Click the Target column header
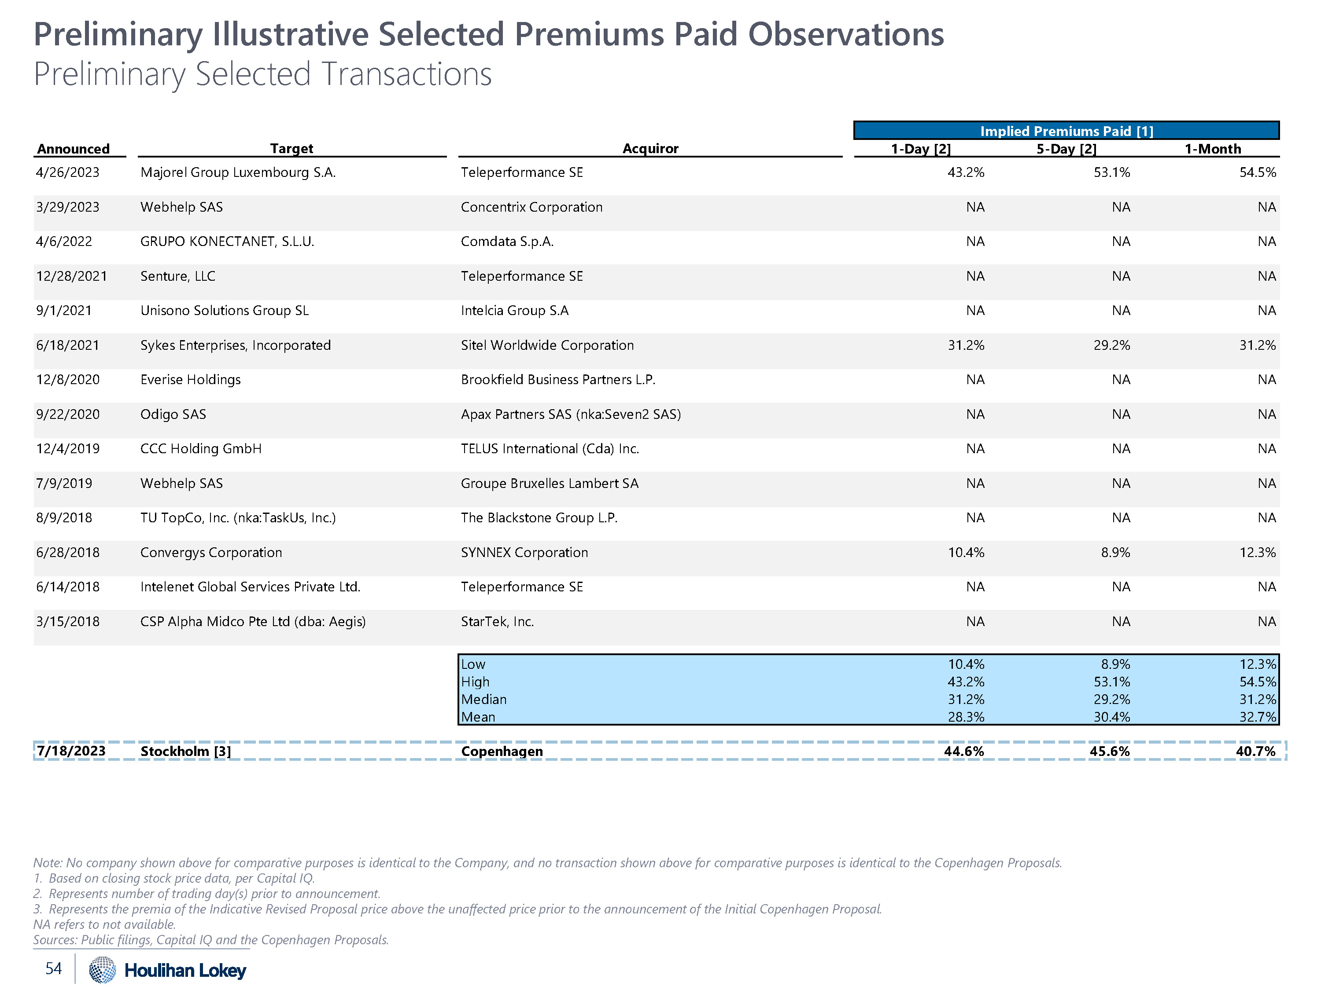The width and height of the screenshot is (1321, 990). pos(292,149)
